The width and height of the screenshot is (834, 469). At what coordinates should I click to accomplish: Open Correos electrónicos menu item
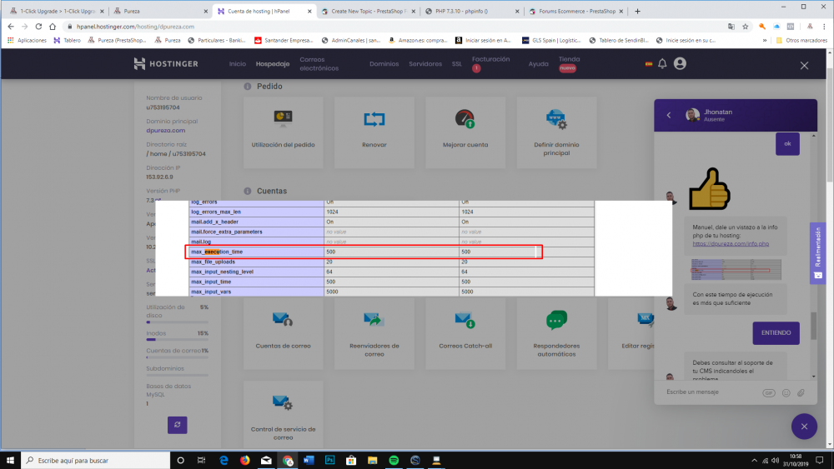tap(319, 64)
